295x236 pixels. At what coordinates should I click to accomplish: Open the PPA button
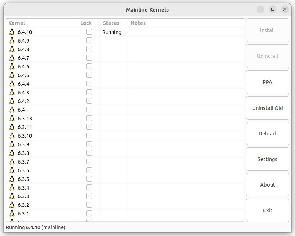tap(267, 82)
